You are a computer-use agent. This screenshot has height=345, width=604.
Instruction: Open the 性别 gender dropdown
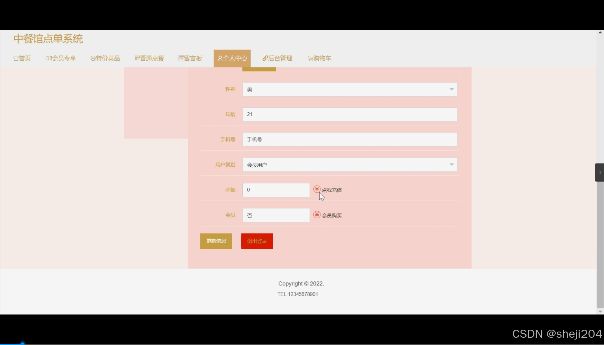pyautogui.click(x=452, y=89)
